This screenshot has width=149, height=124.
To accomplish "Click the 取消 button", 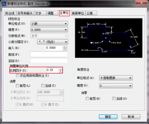I will tap(131, 117).
